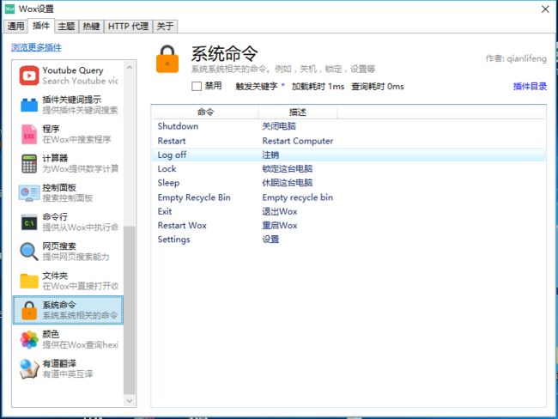Click the 设置 description cell
The width and height of the screenshot is (558, 419).
click(x=270, y=240)
